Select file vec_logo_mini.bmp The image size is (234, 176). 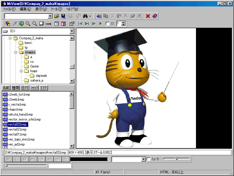tap(21, 140)
